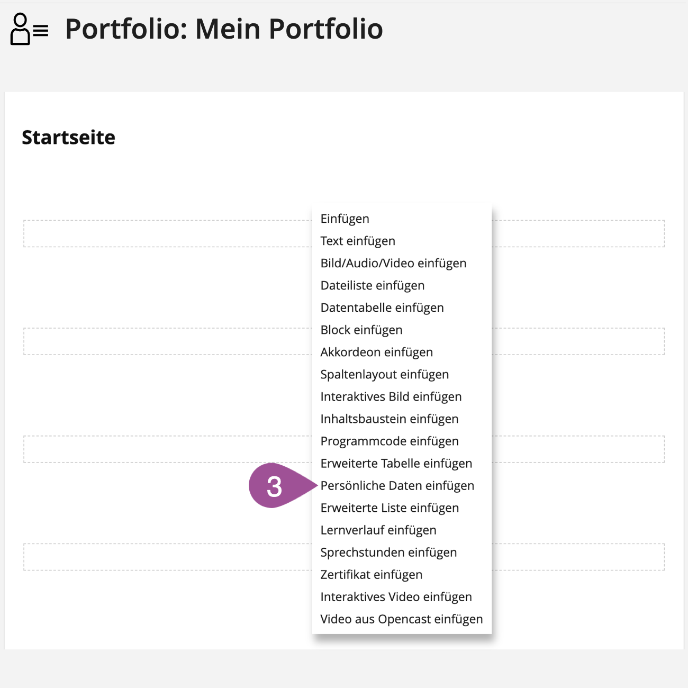The height and width of the screenshot is (688, 688).
Task: Select 'Einfügen' menu entry
Action: [x=345, y=219]
